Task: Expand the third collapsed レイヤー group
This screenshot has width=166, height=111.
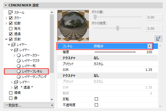Action: (12, 82)
